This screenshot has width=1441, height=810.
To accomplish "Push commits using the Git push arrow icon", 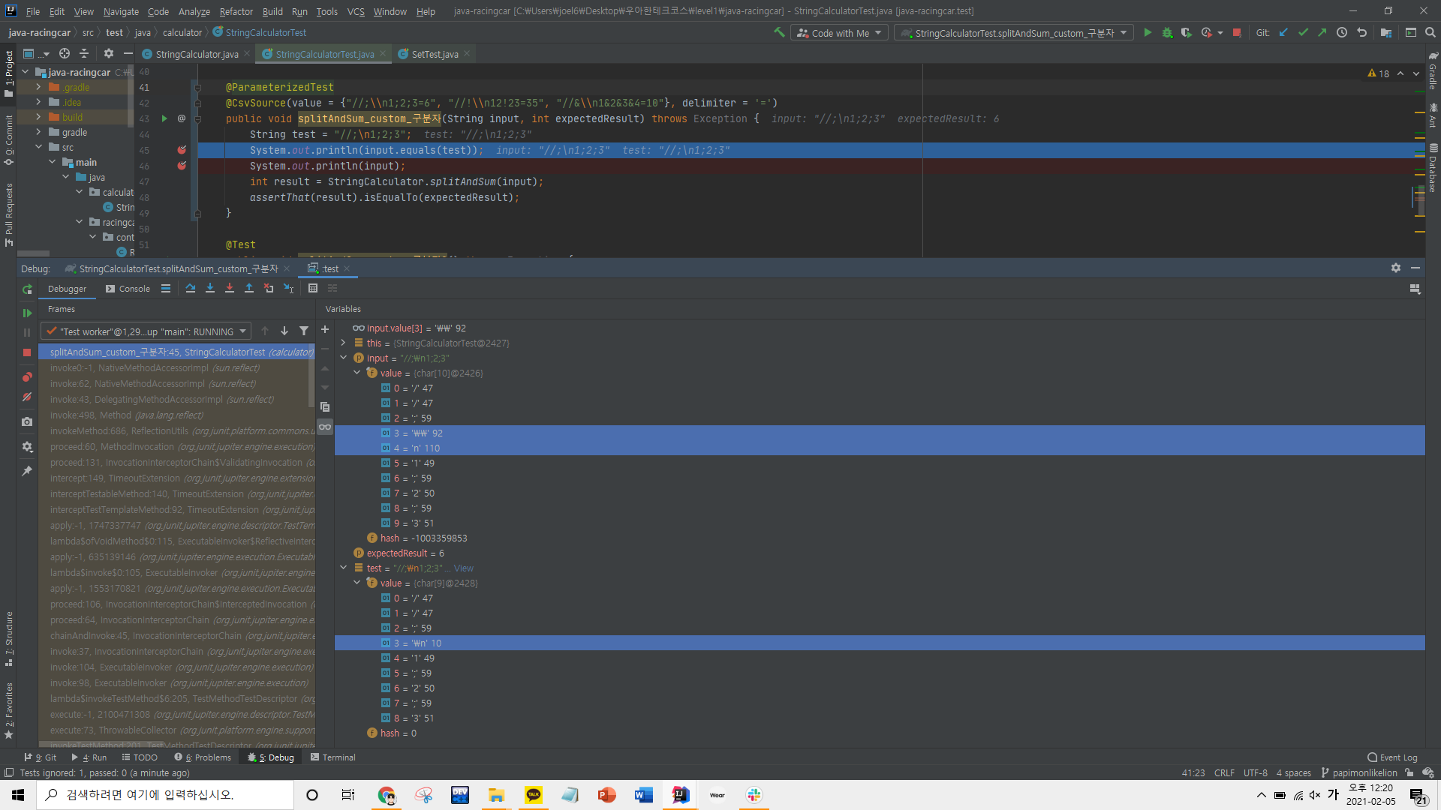I will 1322,33.
